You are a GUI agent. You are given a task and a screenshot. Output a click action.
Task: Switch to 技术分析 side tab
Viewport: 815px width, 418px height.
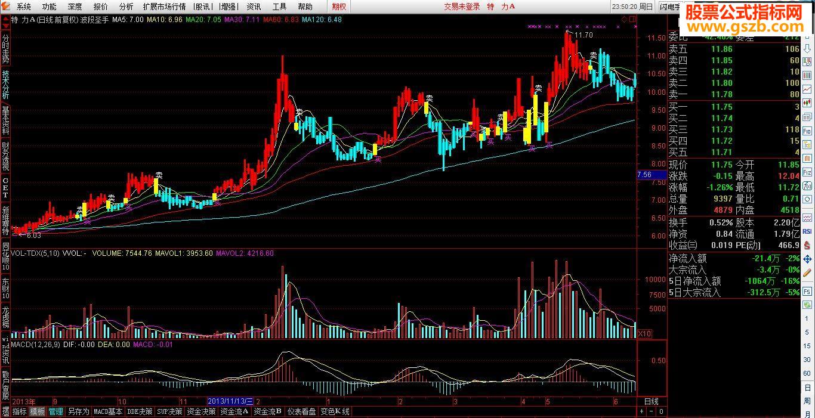point(5,85)
